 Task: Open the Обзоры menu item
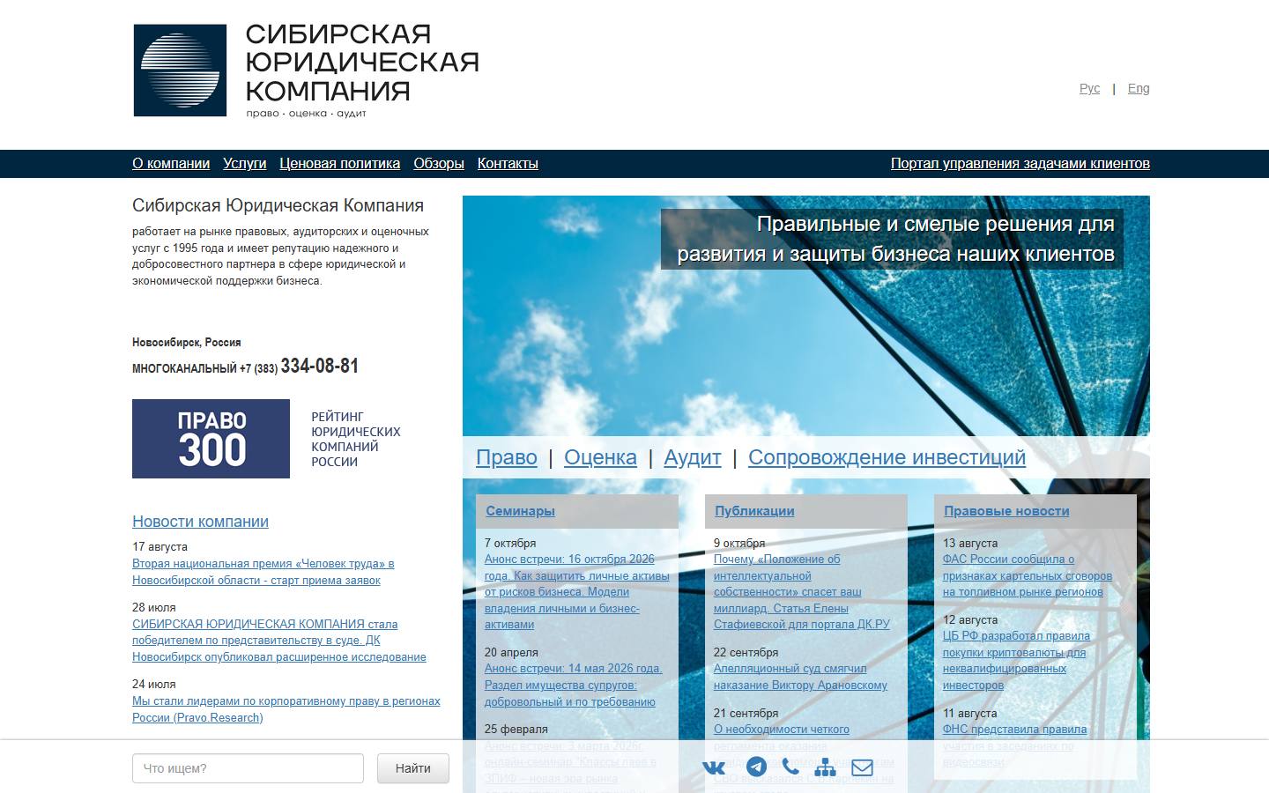coord(439,164)
